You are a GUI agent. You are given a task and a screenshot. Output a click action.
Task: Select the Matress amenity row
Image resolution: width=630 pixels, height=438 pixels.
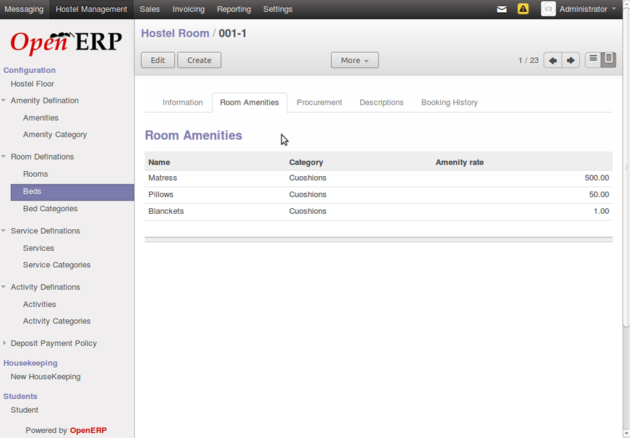[x=379, y=178]
